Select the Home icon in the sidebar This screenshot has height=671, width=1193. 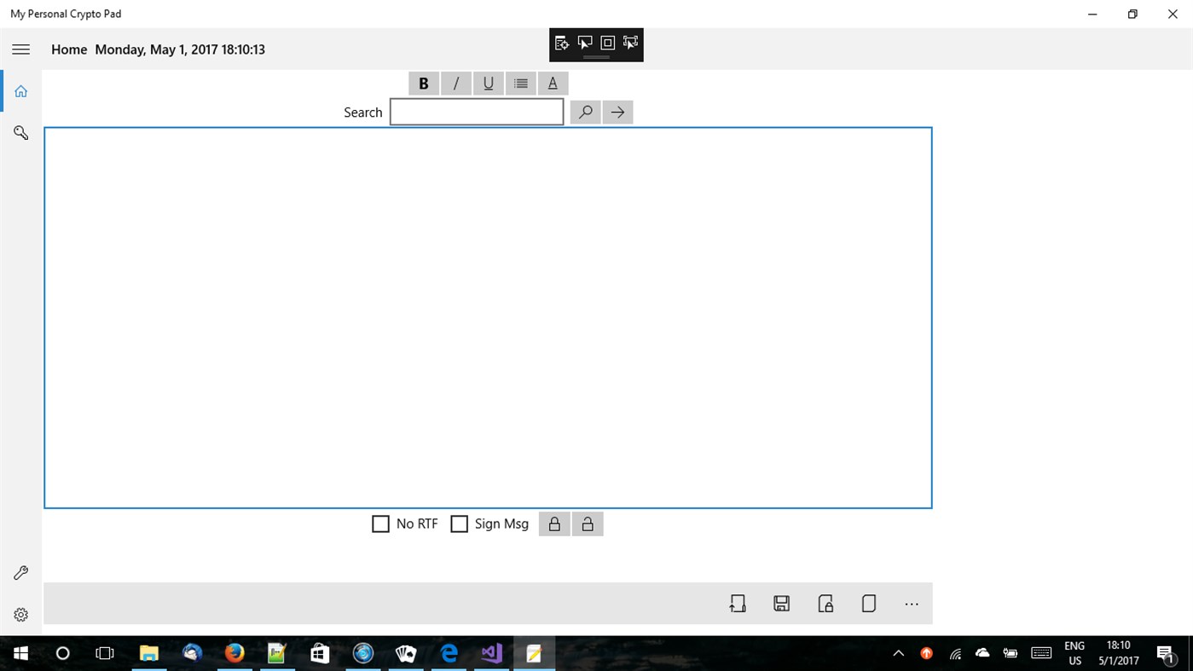(x=20, y=90)
